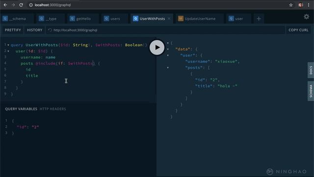Click COPY CURL button
314x177 pixels.
[298, 30]
